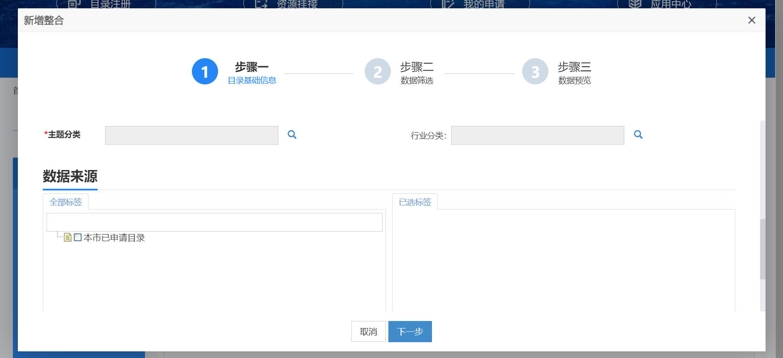
Task: Check the 本市已申请目录 checkbox
Action: click(x=78, y=237)
